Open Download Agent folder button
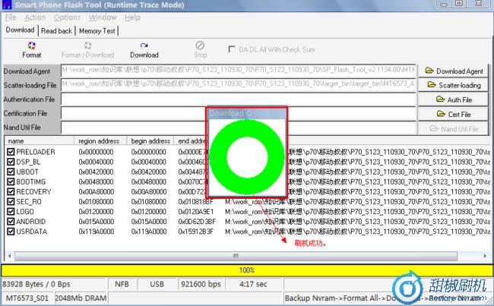This screenshot has height=306, width=494. (x=454, y=71)
